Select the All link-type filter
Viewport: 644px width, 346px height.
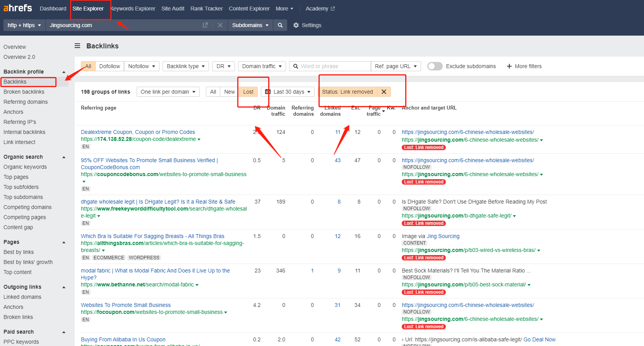[x=88, y=66]
